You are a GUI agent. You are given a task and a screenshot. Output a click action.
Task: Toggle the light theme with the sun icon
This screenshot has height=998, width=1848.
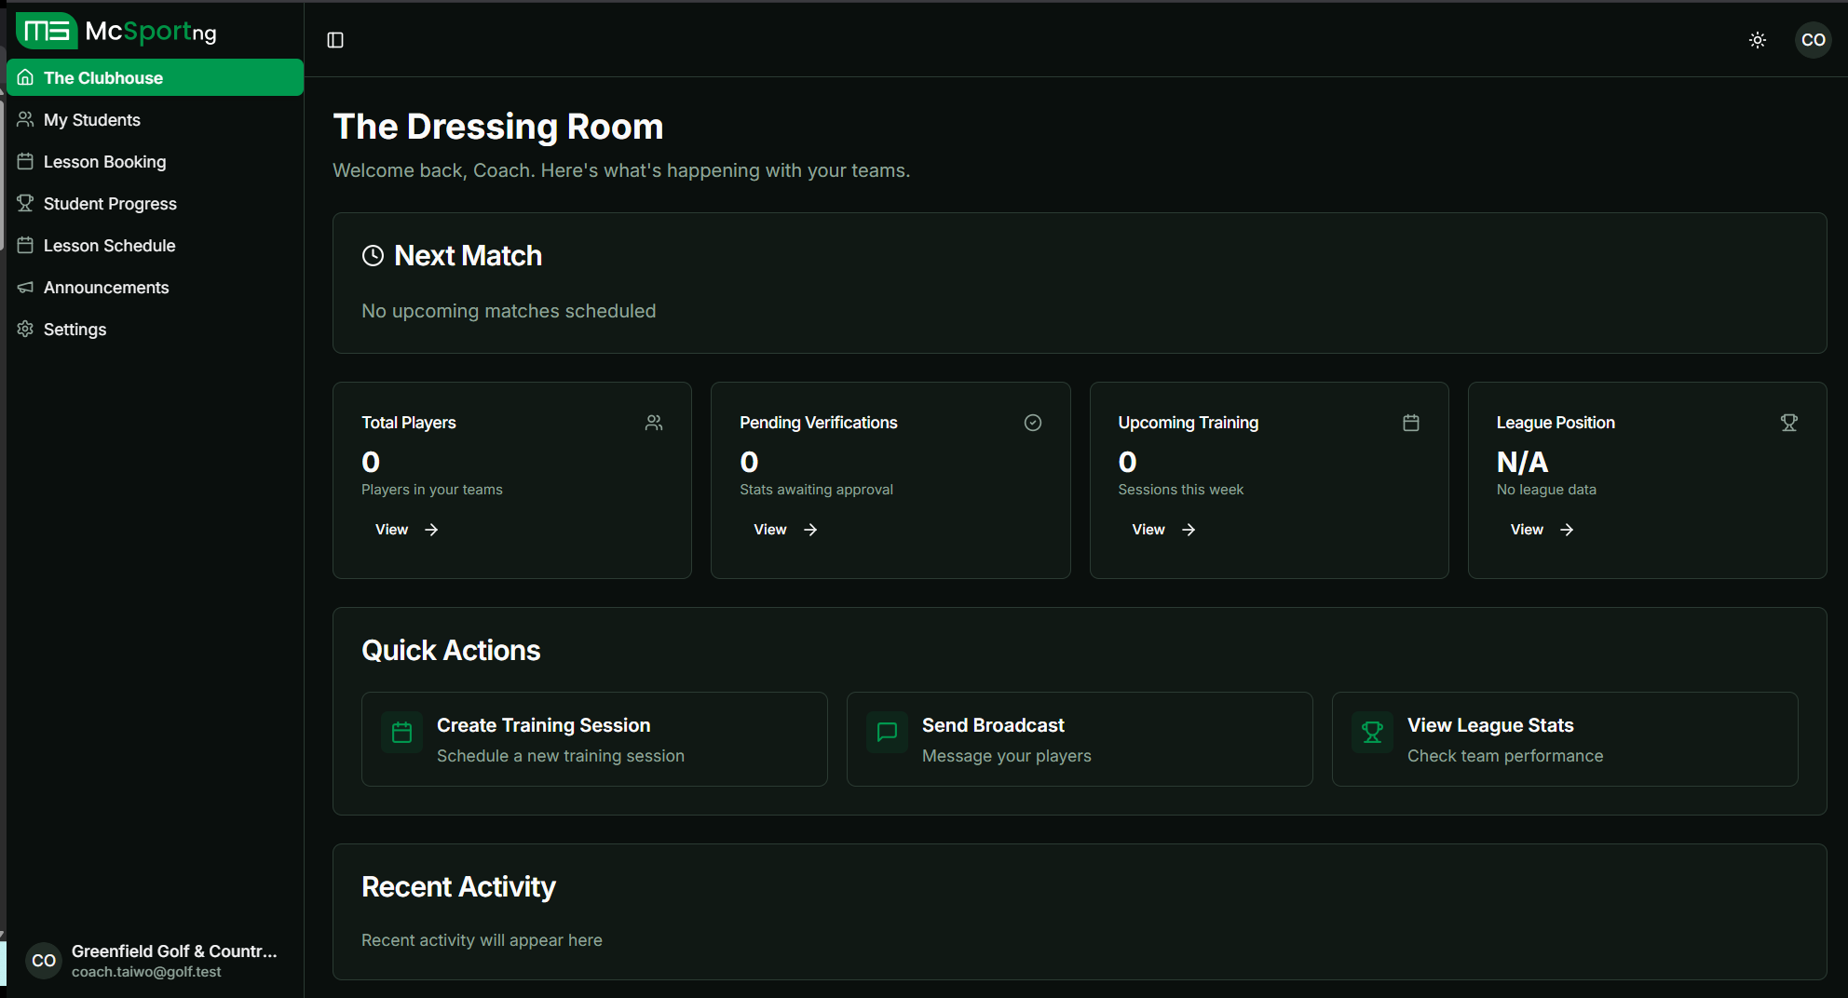click(x=1759, y=40)
